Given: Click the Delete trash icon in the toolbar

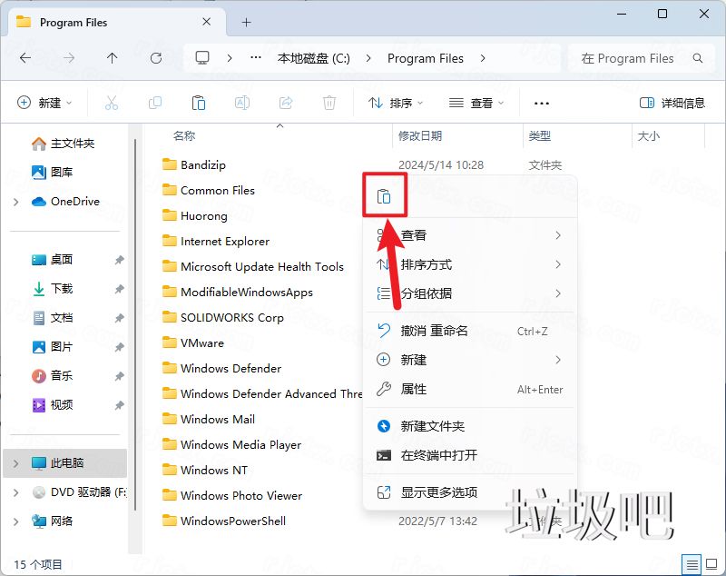Looking at the screenshot, I should pyautogui.click(x=329, y=102).
